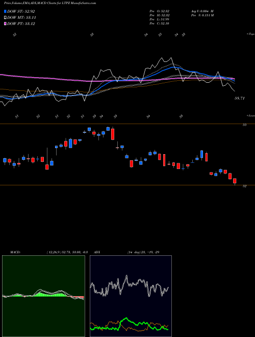Click the 'Pre C: 52.10' close value

[160, 23]
